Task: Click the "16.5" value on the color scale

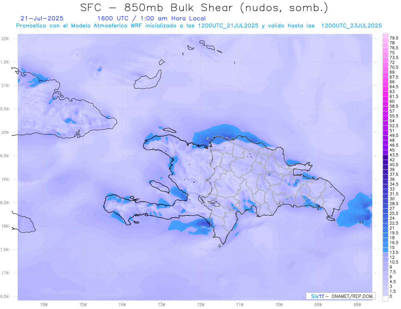Action: (x=394, y=243)
